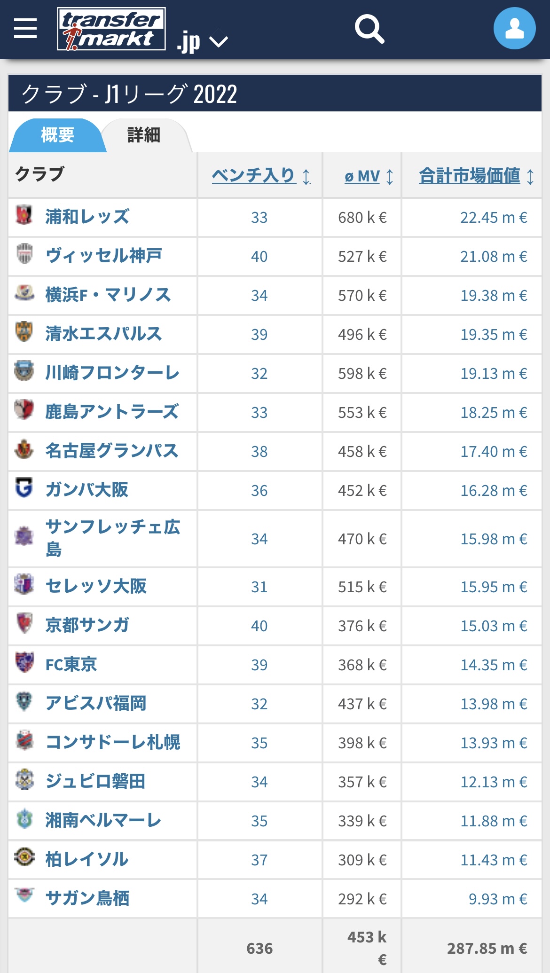Click the FC Tokyo club crest
Viewport: 550px width, 973px height.
[24, 663]
